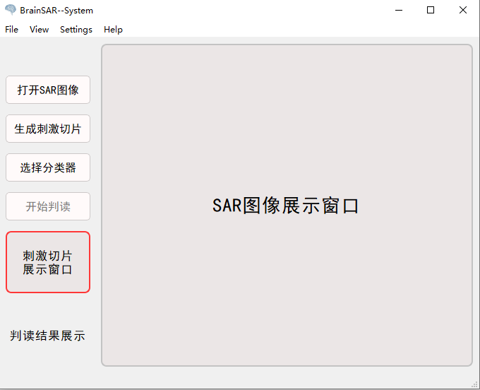Open the View menu
This screenshot has height=390, width=480.
[x=40, y=30]
